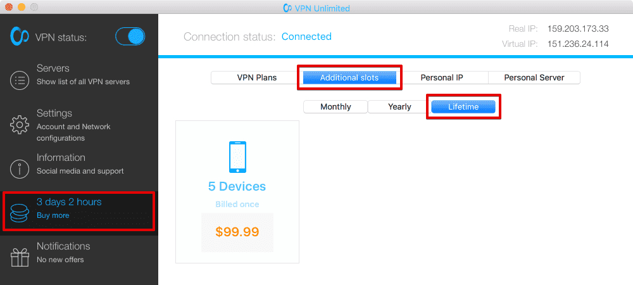This screenshot has height=285, width=633.
Task: Choose Monthly billing period
Action: (x=335, y=107)
